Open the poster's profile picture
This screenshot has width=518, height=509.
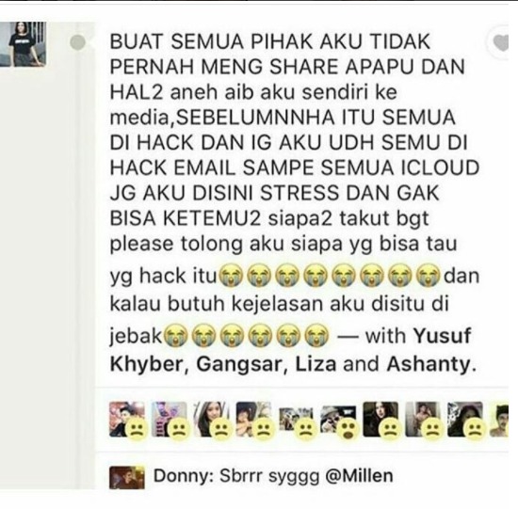[24, 44]
